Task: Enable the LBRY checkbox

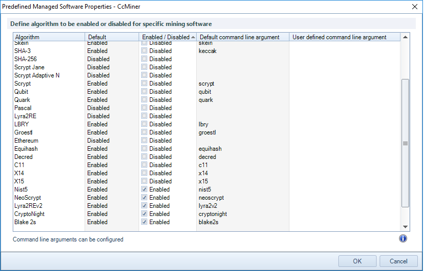Action: 144,124
